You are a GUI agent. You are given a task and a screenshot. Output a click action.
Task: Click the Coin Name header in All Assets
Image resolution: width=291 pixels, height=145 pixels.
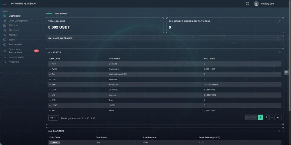click(114, 59)
